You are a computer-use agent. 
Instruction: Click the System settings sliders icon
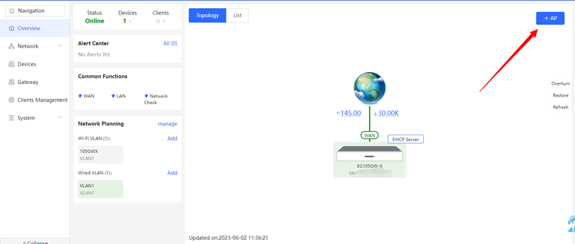tap(11, 118)
